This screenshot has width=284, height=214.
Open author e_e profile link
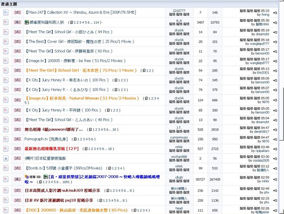pyautogui.click(x=179, y=21)
